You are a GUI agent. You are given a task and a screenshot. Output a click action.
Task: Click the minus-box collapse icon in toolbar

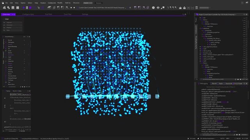pos(192,8)
